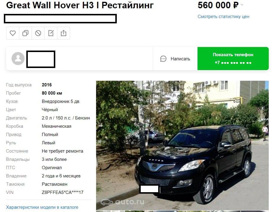Click the compare listings copy icon
The height and width of the screenshot is (212, 272).
25,33
